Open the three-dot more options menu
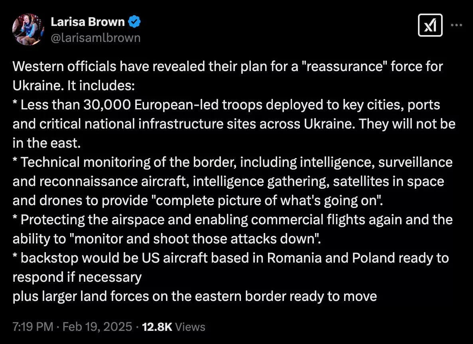473x344 pixels. (456, 25)
